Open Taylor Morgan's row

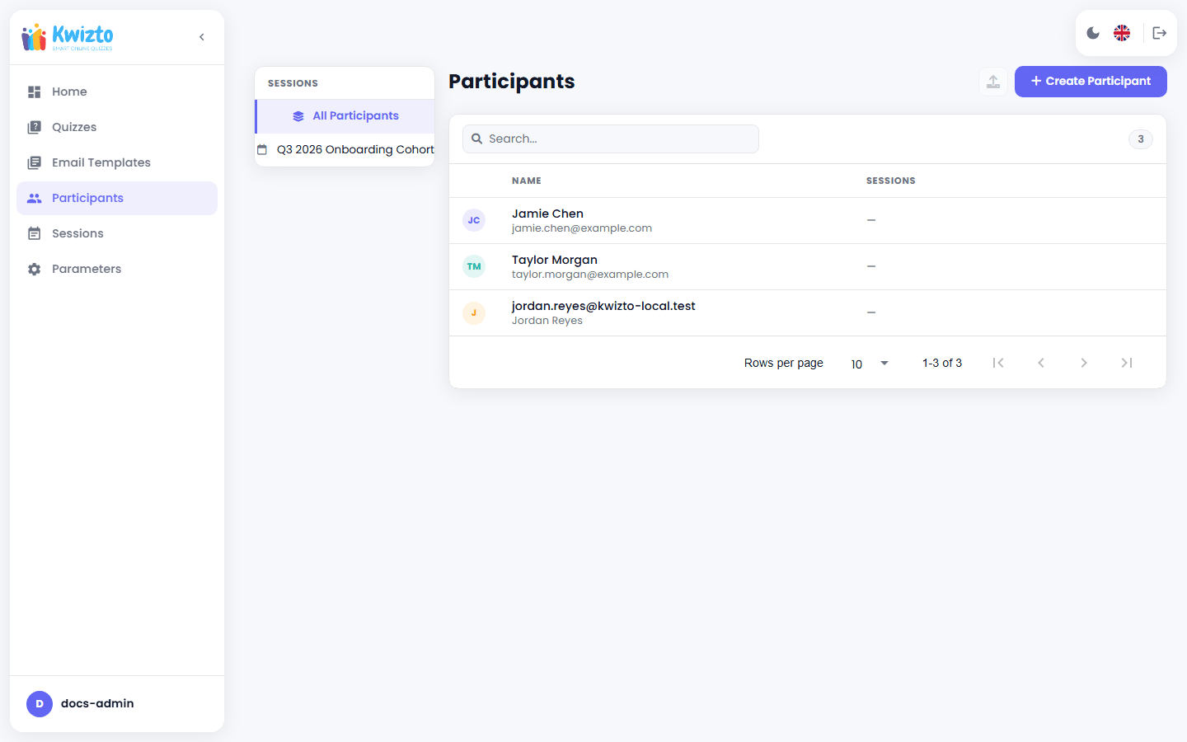tap(808, 267)
